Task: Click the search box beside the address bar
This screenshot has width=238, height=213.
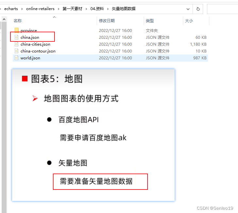Action: tap(223, 9)
